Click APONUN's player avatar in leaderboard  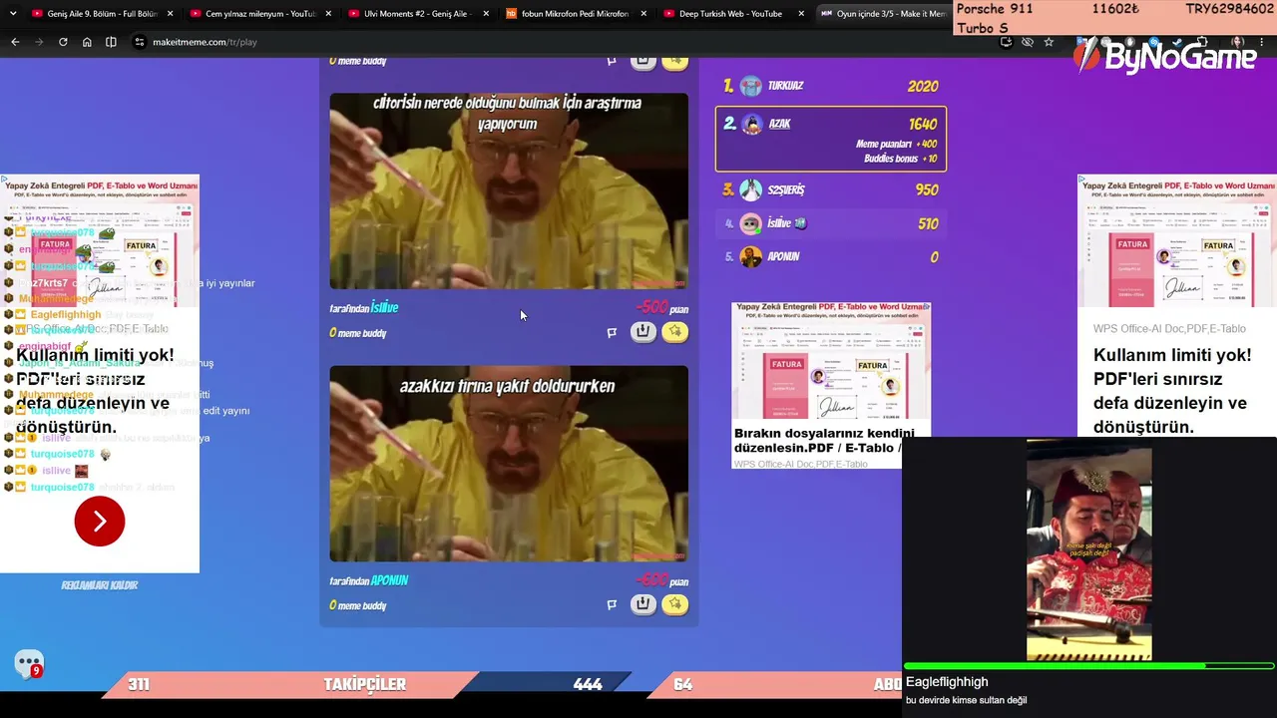click(x=750, y=257)
